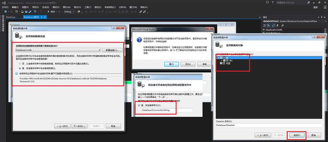328x142 pixels.
Task: Open the Database2.mdb connection dropdown
Action: point(99,50)
